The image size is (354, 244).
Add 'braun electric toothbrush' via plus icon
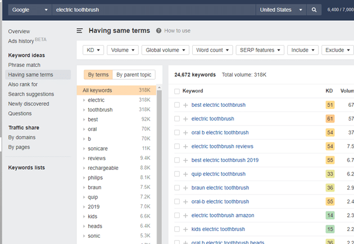click(x=185, y=188)
